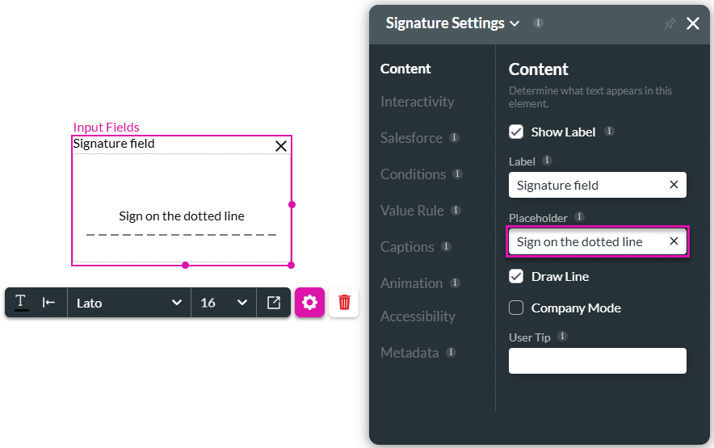Click the info icon next to Salesforce

click(x=455, y=138)
